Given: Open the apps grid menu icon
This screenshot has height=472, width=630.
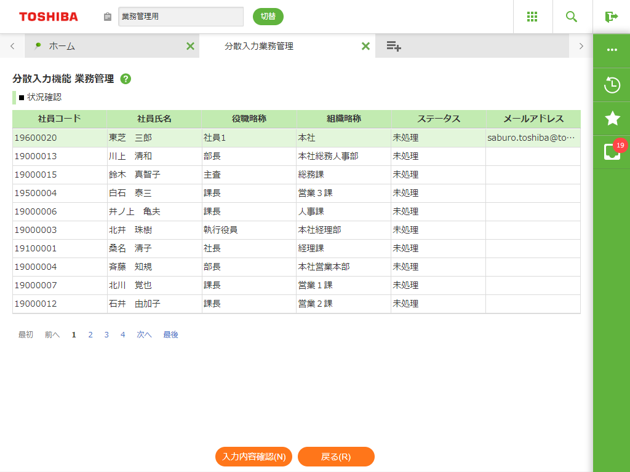Looking at the screenshot, I should [533, 17].
